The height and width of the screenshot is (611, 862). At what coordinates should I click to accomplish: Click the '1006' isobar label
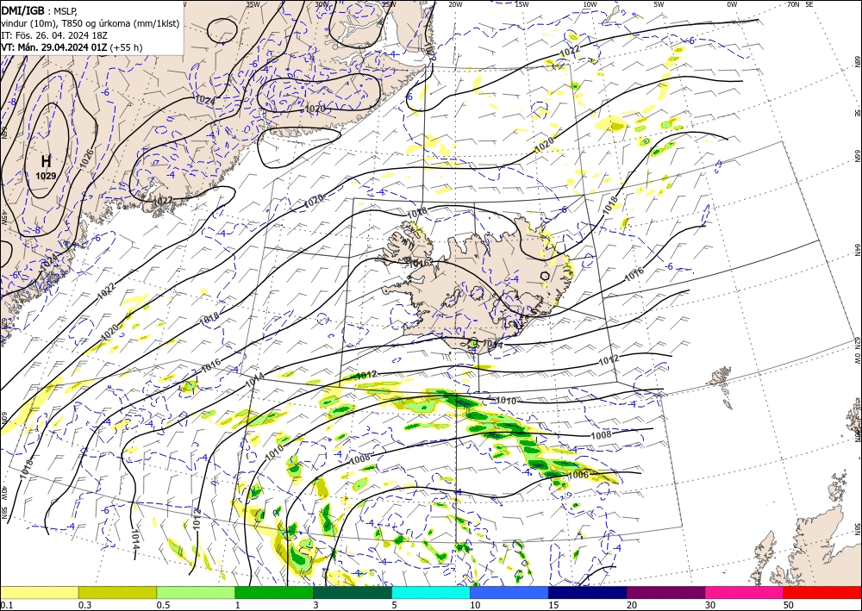point(578,475)
